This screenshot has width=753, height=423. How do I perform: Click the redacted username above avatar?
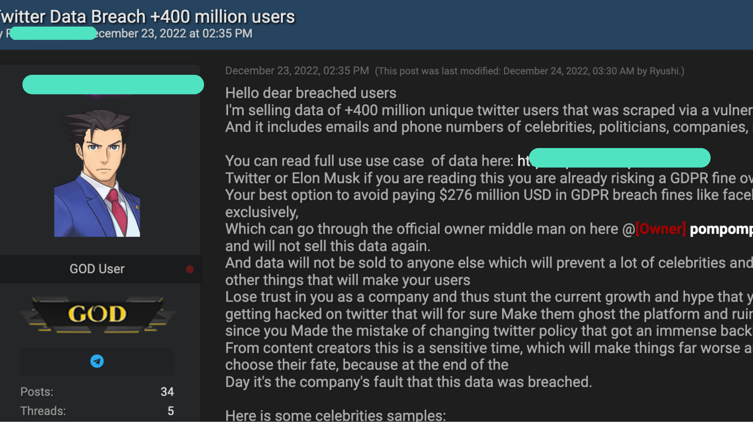pyautogui.click(x=113, y=85)
